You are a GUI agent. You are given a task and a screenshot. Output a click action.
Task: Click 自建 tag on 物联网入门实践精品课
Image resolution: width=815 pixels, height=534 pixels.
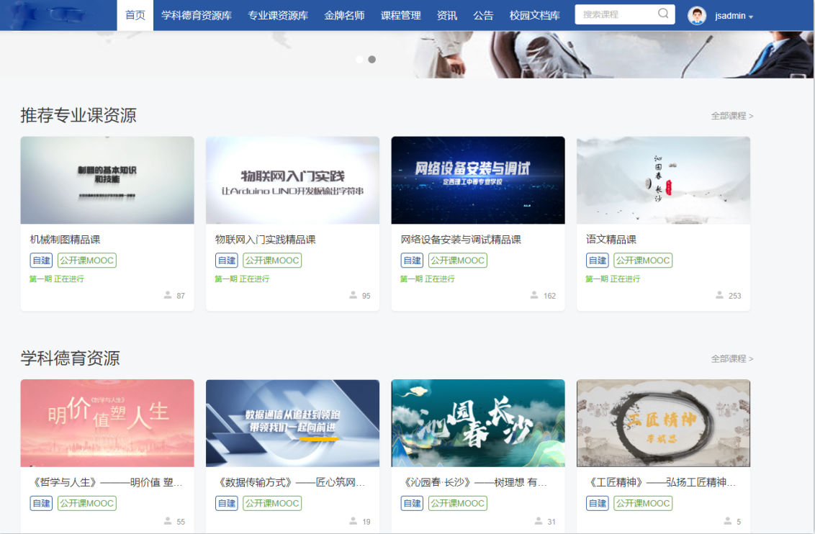tap(227, 261)
